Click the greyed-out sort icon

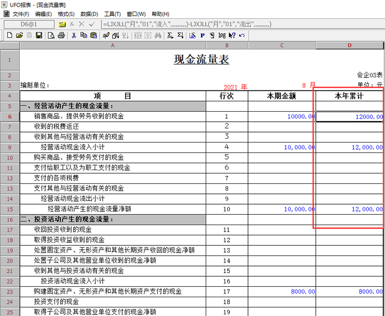[x=125, y=35]
